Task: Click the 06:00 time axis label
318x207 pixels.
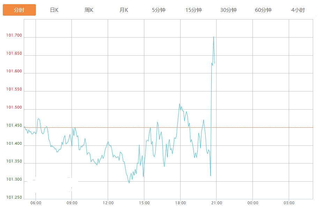Action: click(x=36, y=203)
